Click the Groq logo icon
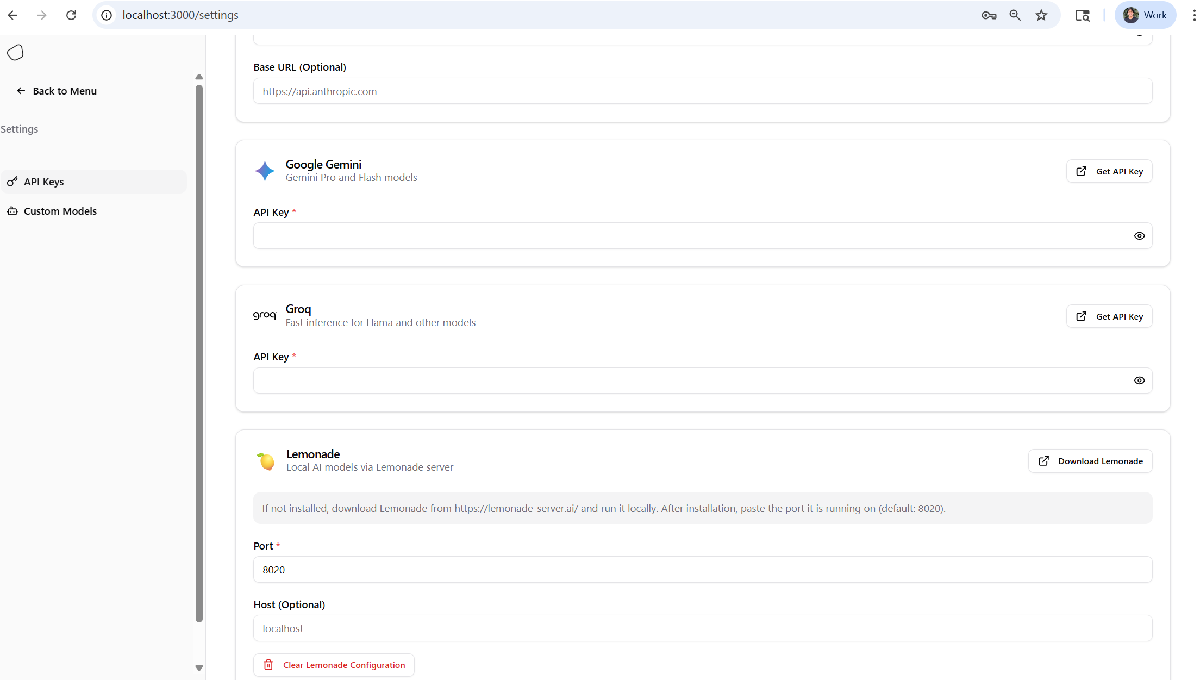This screenshot has height=680, width=1200. coord(265,315)
